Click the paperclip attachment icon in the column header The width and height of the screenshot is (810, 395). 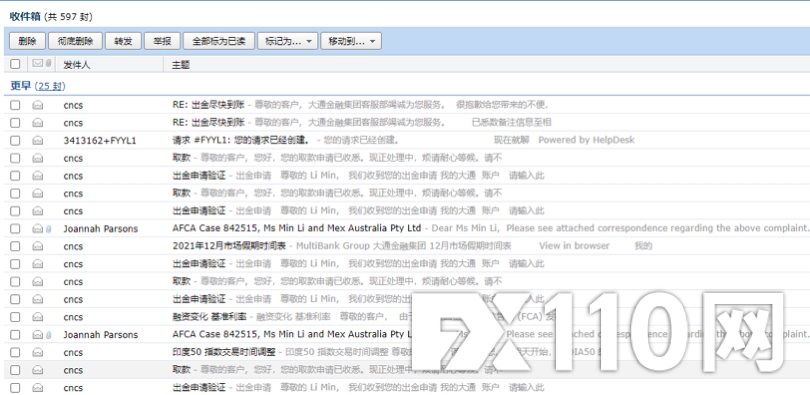pos(49,63)
